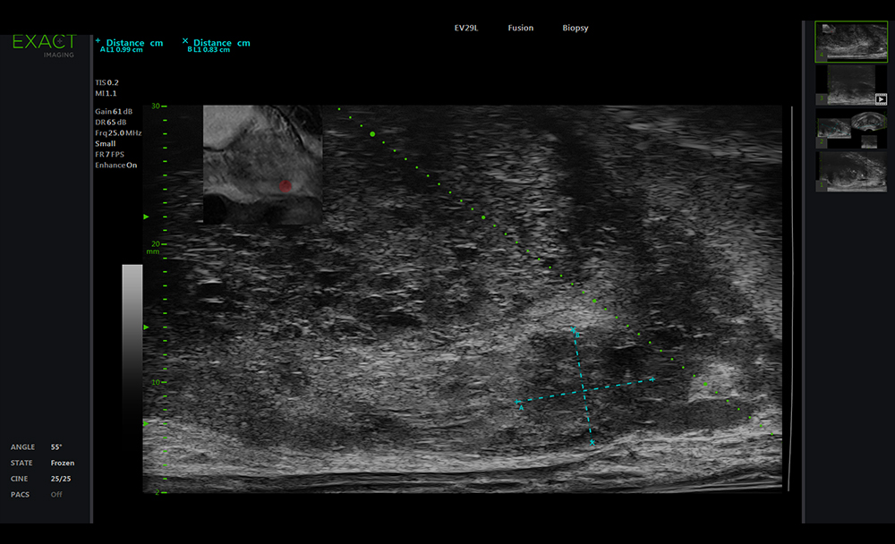Select thumbnail image number 2
Screen dimensions: 895x544
pyautogui.click(x=850, y=85)
